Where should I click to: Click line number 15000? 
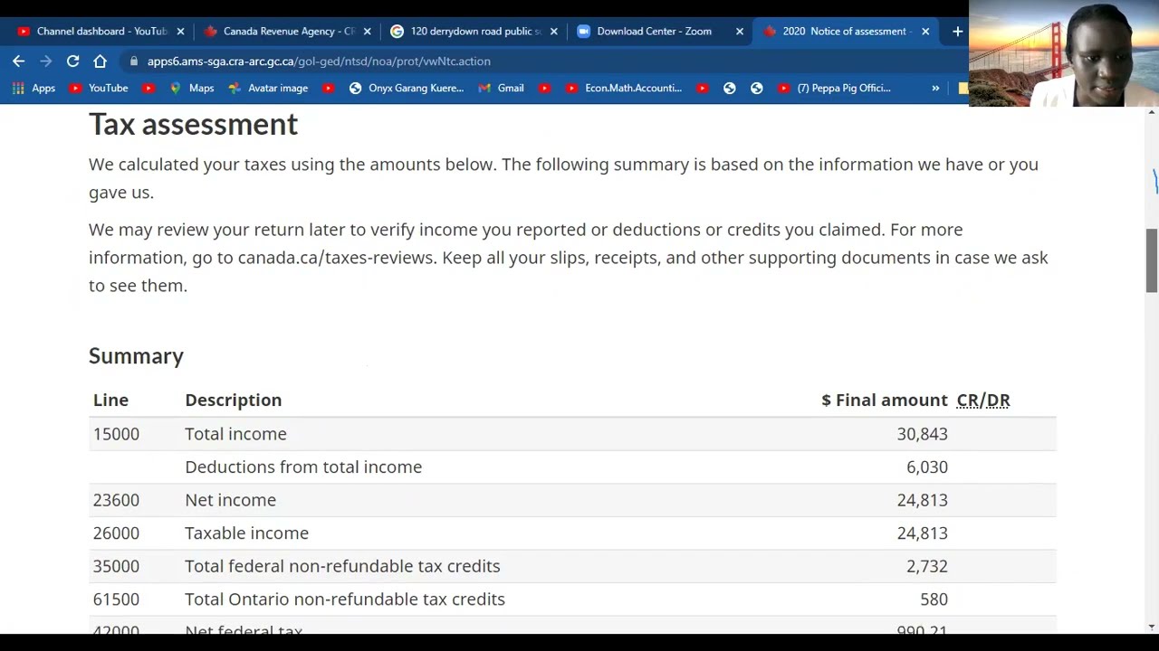tap(116, 434)
